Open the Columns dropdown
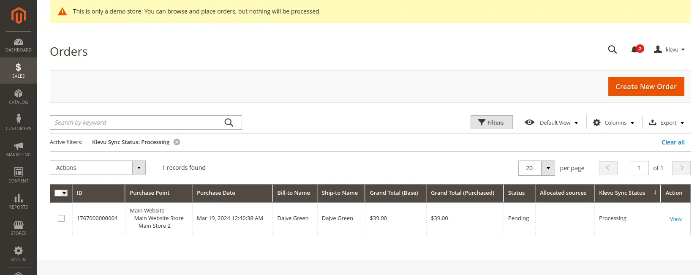 [x=613, y=123]
